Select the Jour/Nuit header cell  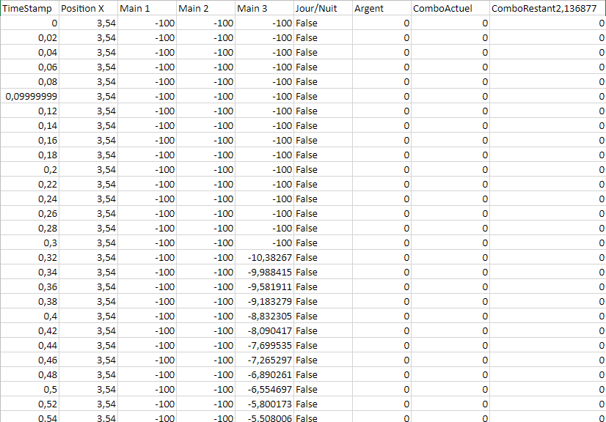pyautogui.click(x=324, y=8)
